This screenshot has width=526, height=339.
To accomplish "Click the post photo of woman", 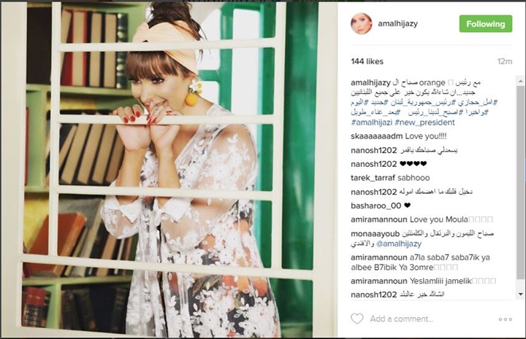I will pyautogui.click(x=169, y=170).
